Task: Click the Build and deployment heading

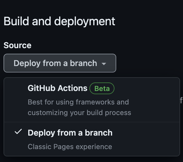Action: coord(59,21)
